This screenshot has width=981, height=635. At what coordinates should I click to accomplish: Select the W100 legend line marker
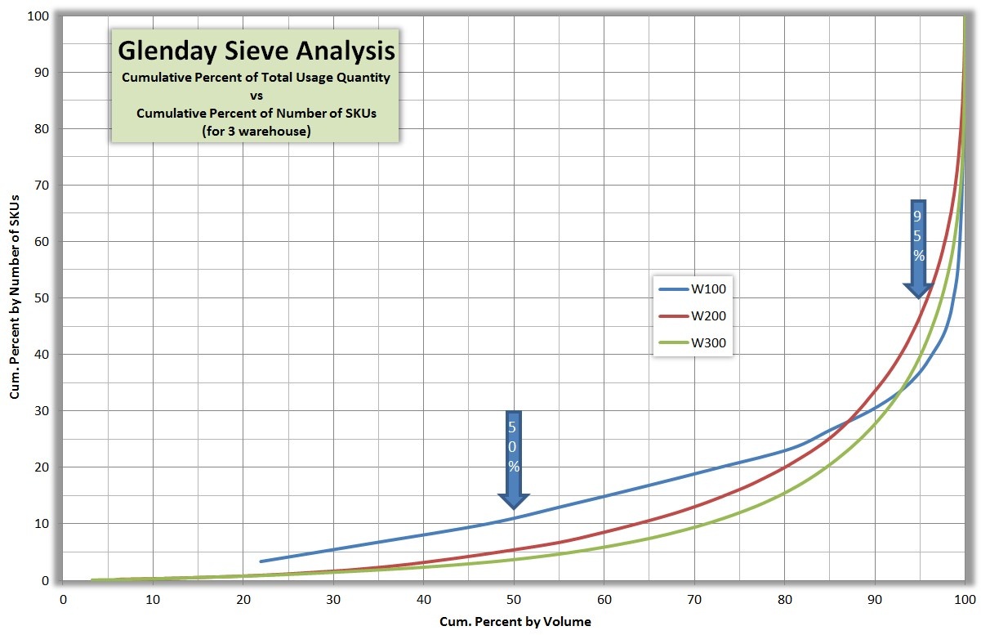[674, 288]
